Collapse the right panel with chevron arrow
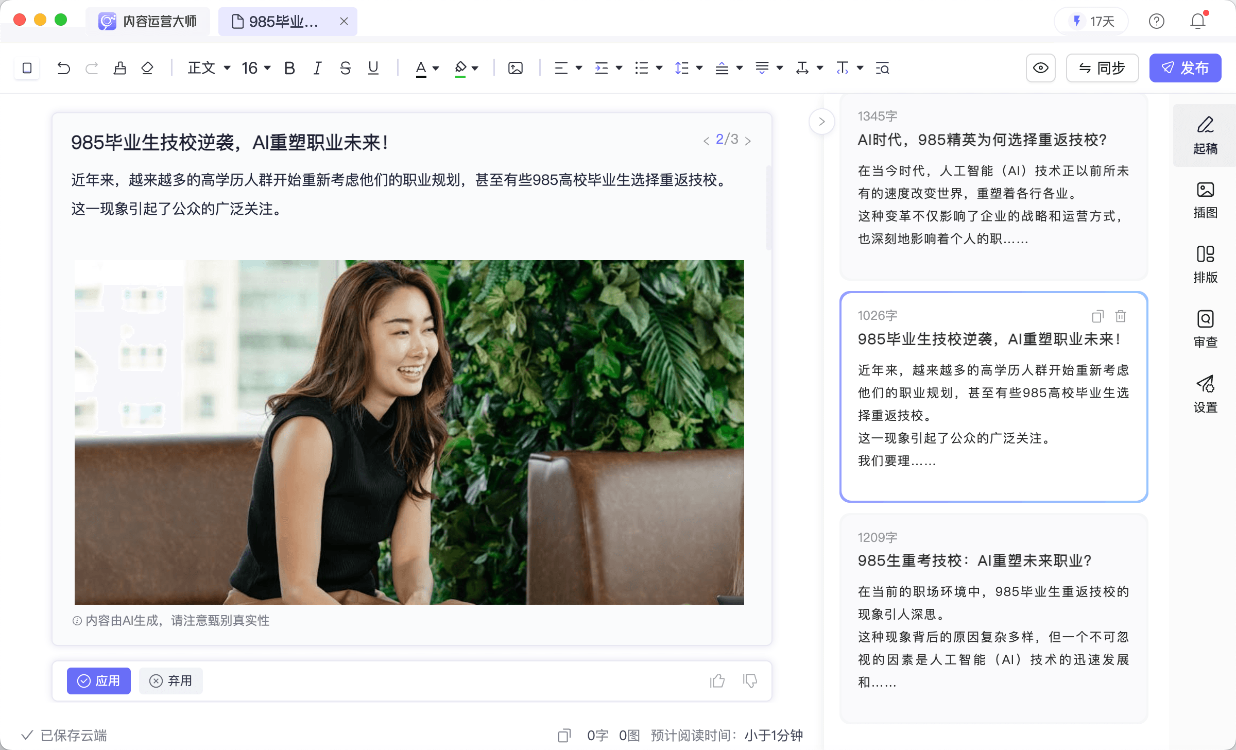Image resolution: width=1236 pixels, height=750 pixels. 821,122
